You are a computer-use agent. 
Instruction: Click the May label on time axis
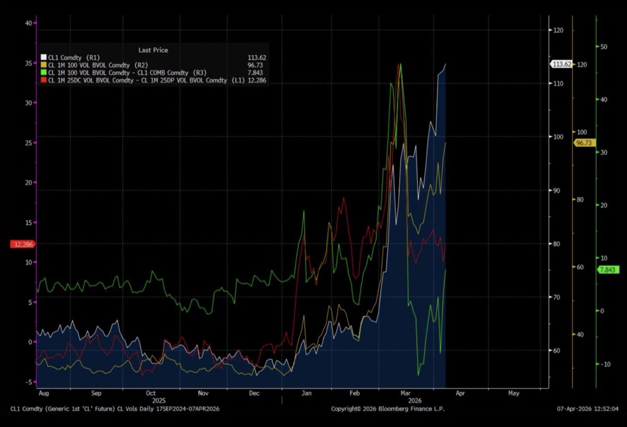click(x=513, y=394)
